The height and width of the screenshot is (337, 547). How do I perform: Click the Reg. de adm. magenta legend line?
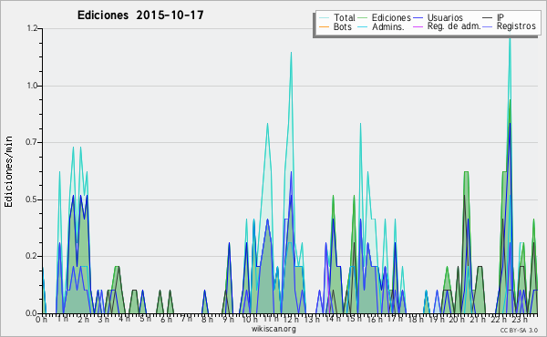coord(418,26)
